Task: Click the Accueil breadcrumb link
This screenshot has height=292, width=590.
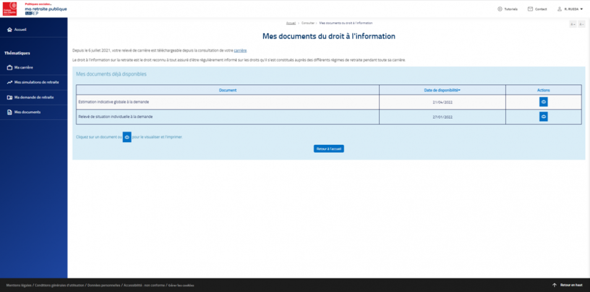Action: click(x=291, y=23)
